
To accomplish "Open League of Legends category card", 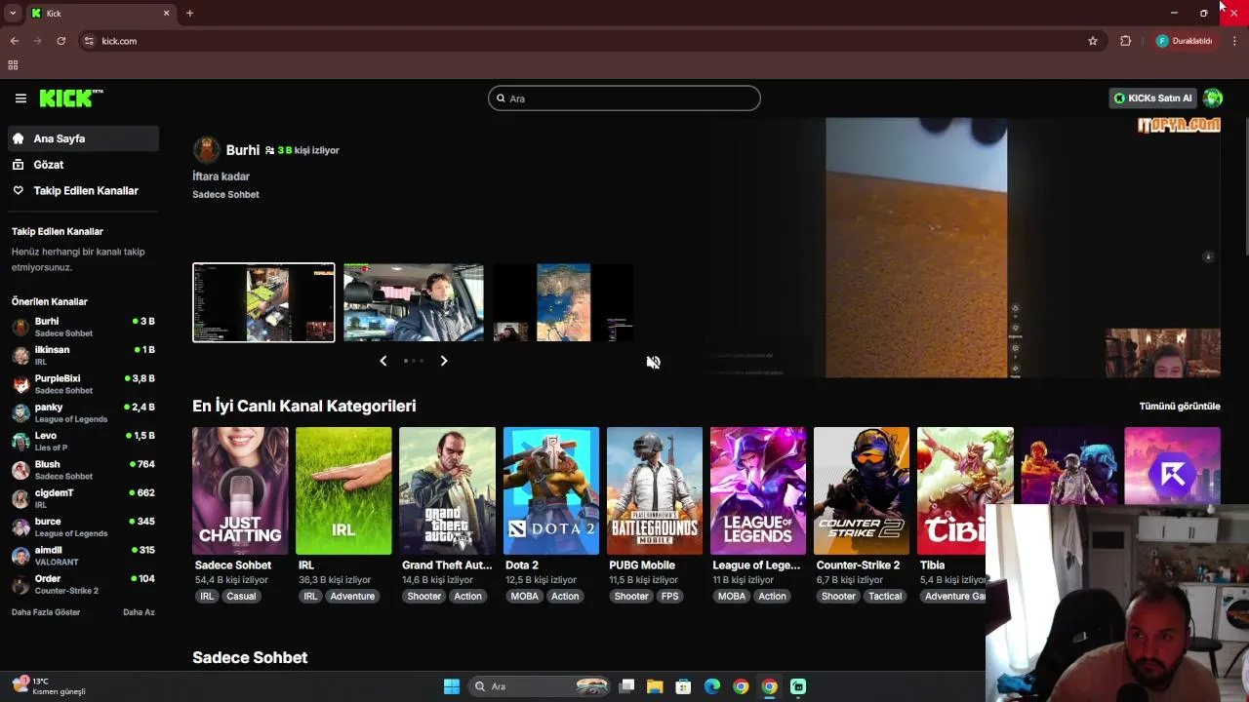I will [758, 490].
